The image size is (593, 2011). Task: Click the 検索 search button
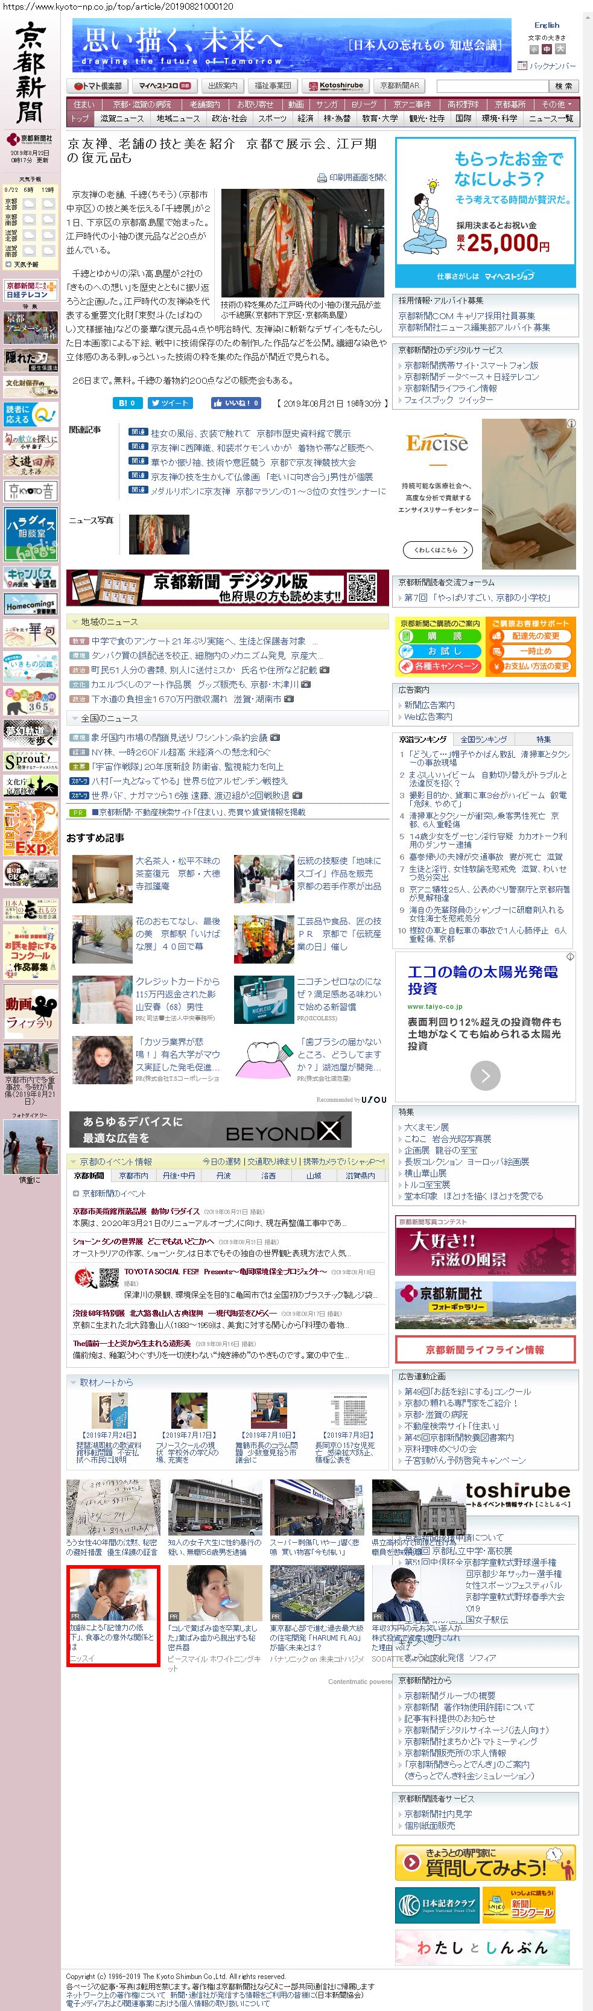(564, 87)
